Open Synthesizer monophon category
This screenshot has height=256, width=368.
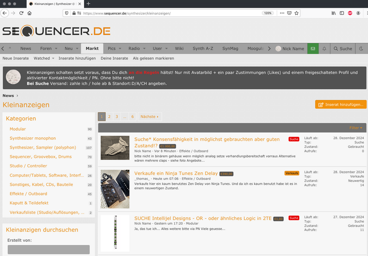coord(33,138)
